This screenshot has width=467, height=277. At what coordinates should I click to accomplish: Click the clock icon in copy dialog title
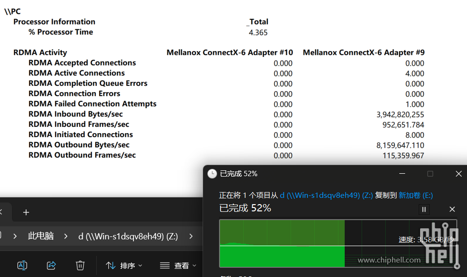(x=212, y=174)
